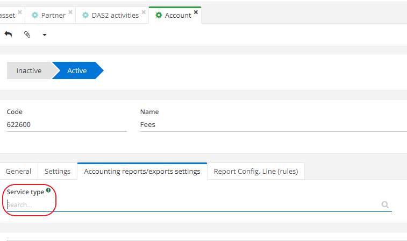The image size is (407, 241).
Task: Expand the toolbar dropdown caret
Action: coord(45,35)
